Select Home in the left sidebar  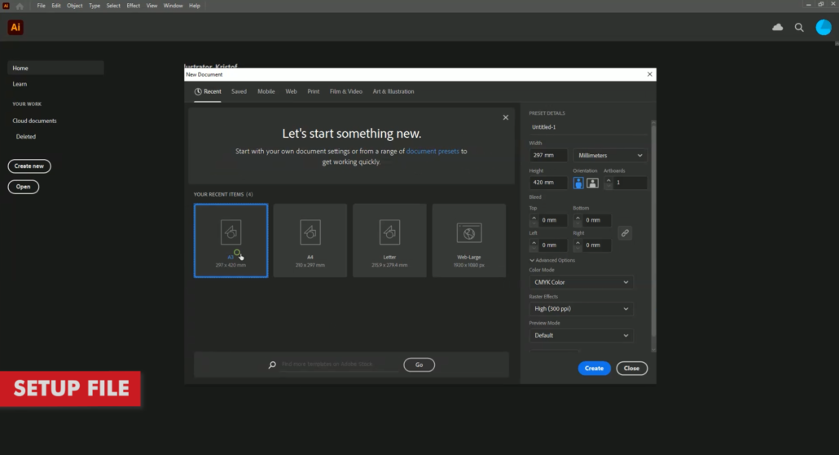pos(55,68)
